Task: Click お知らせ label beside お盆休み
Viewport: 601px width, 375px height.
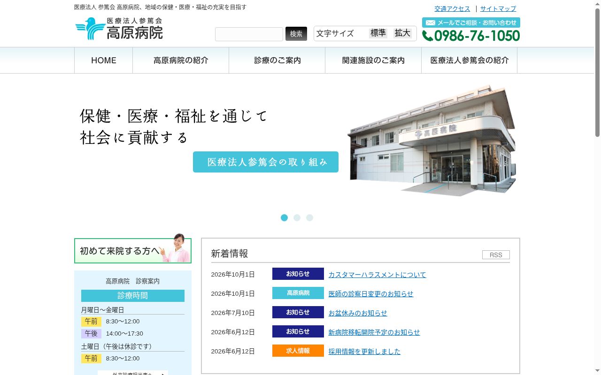Action: [x=298, y=312]
